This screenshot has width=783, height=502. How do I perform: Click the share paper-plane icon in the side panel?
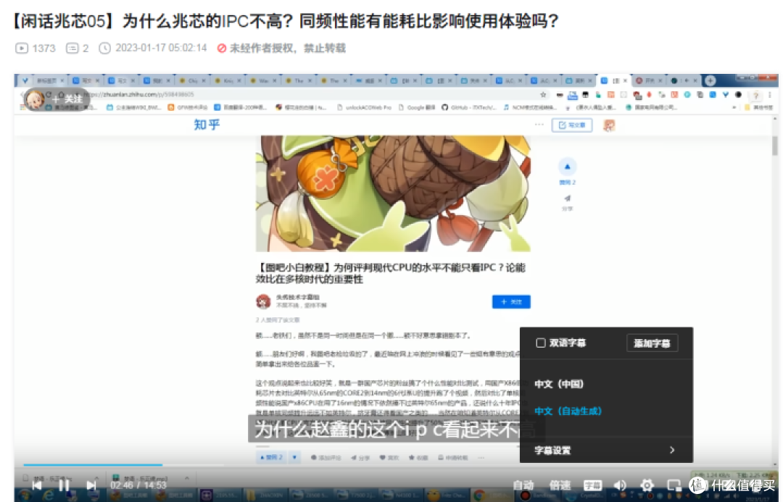point(567,198)
